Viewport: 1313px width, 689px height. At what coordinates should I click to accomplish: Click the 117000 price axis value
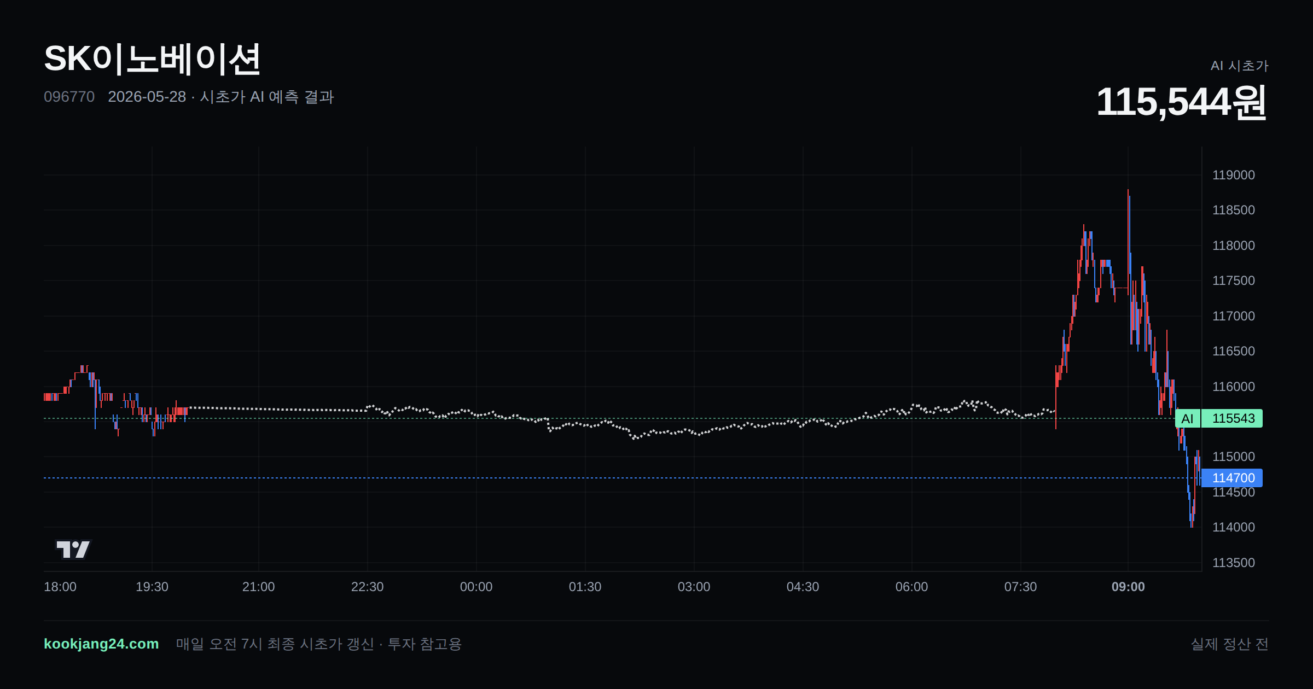(1234, 316)
